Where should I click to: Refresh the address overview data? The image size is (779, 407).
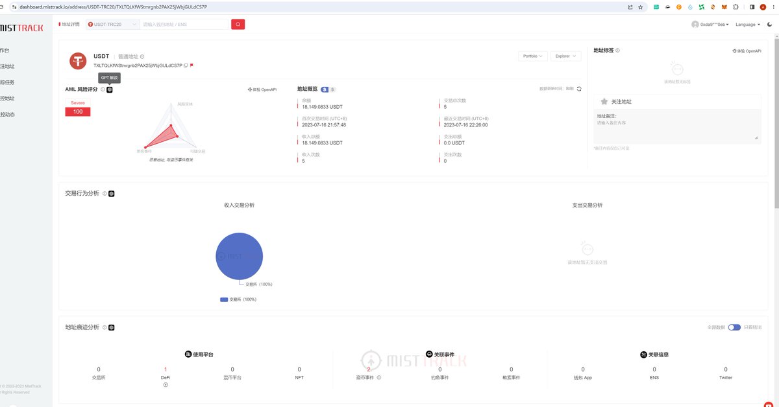[579, 89]
